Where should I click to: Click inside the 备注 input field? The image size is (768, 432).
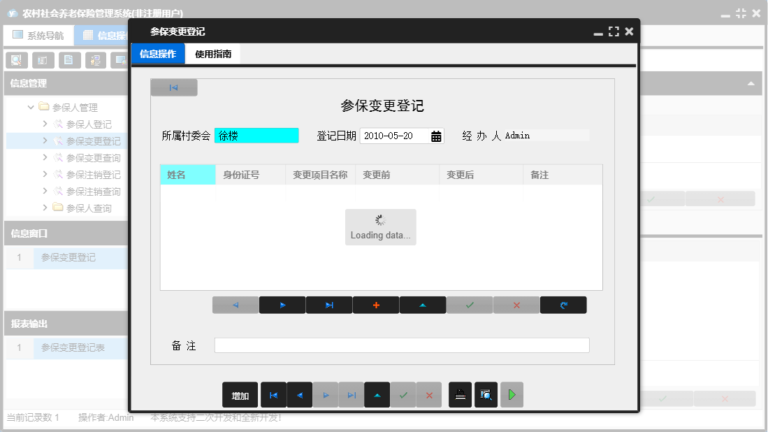click(x=402, y=345)
